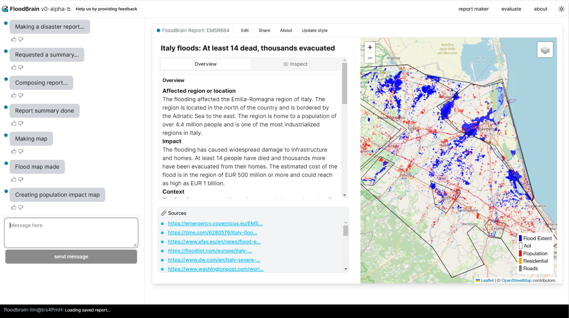Open the efas.eu flood news source link
This screenshot has height=318, width=569.
pos(214,242)
